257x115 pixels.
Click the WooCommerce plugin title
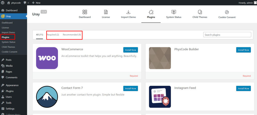pyautogui.click(x=72, y=49)
